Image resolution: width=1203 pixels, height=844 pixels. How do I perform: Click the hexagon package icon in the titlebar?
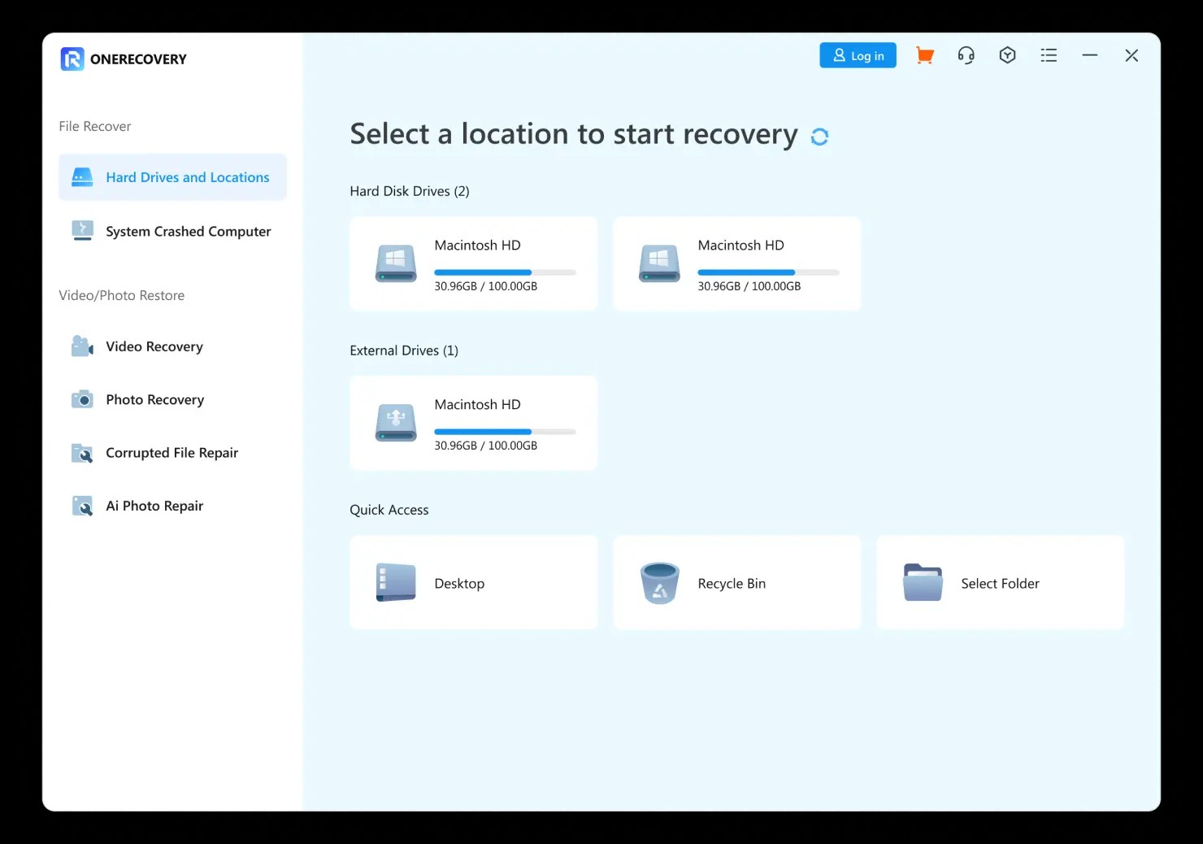(x=1007, y=54)
